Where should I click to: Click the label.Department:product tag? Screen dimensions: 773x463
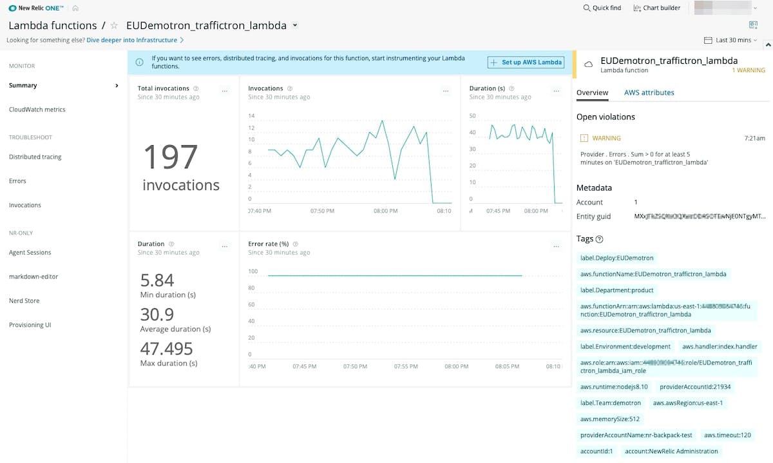pyautogui.click(x=617, y=290)
